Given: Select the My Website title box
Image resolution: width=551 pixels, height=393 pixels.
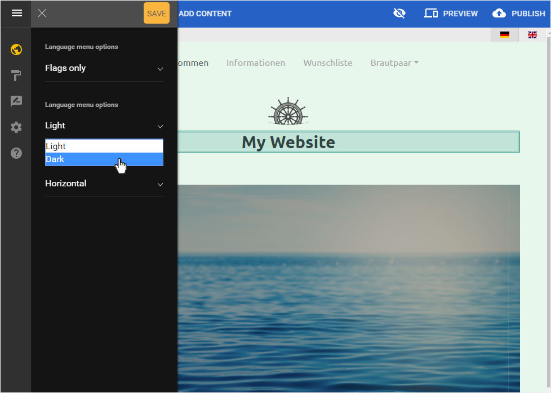Looking at the screenshot, I should point(348,142).
